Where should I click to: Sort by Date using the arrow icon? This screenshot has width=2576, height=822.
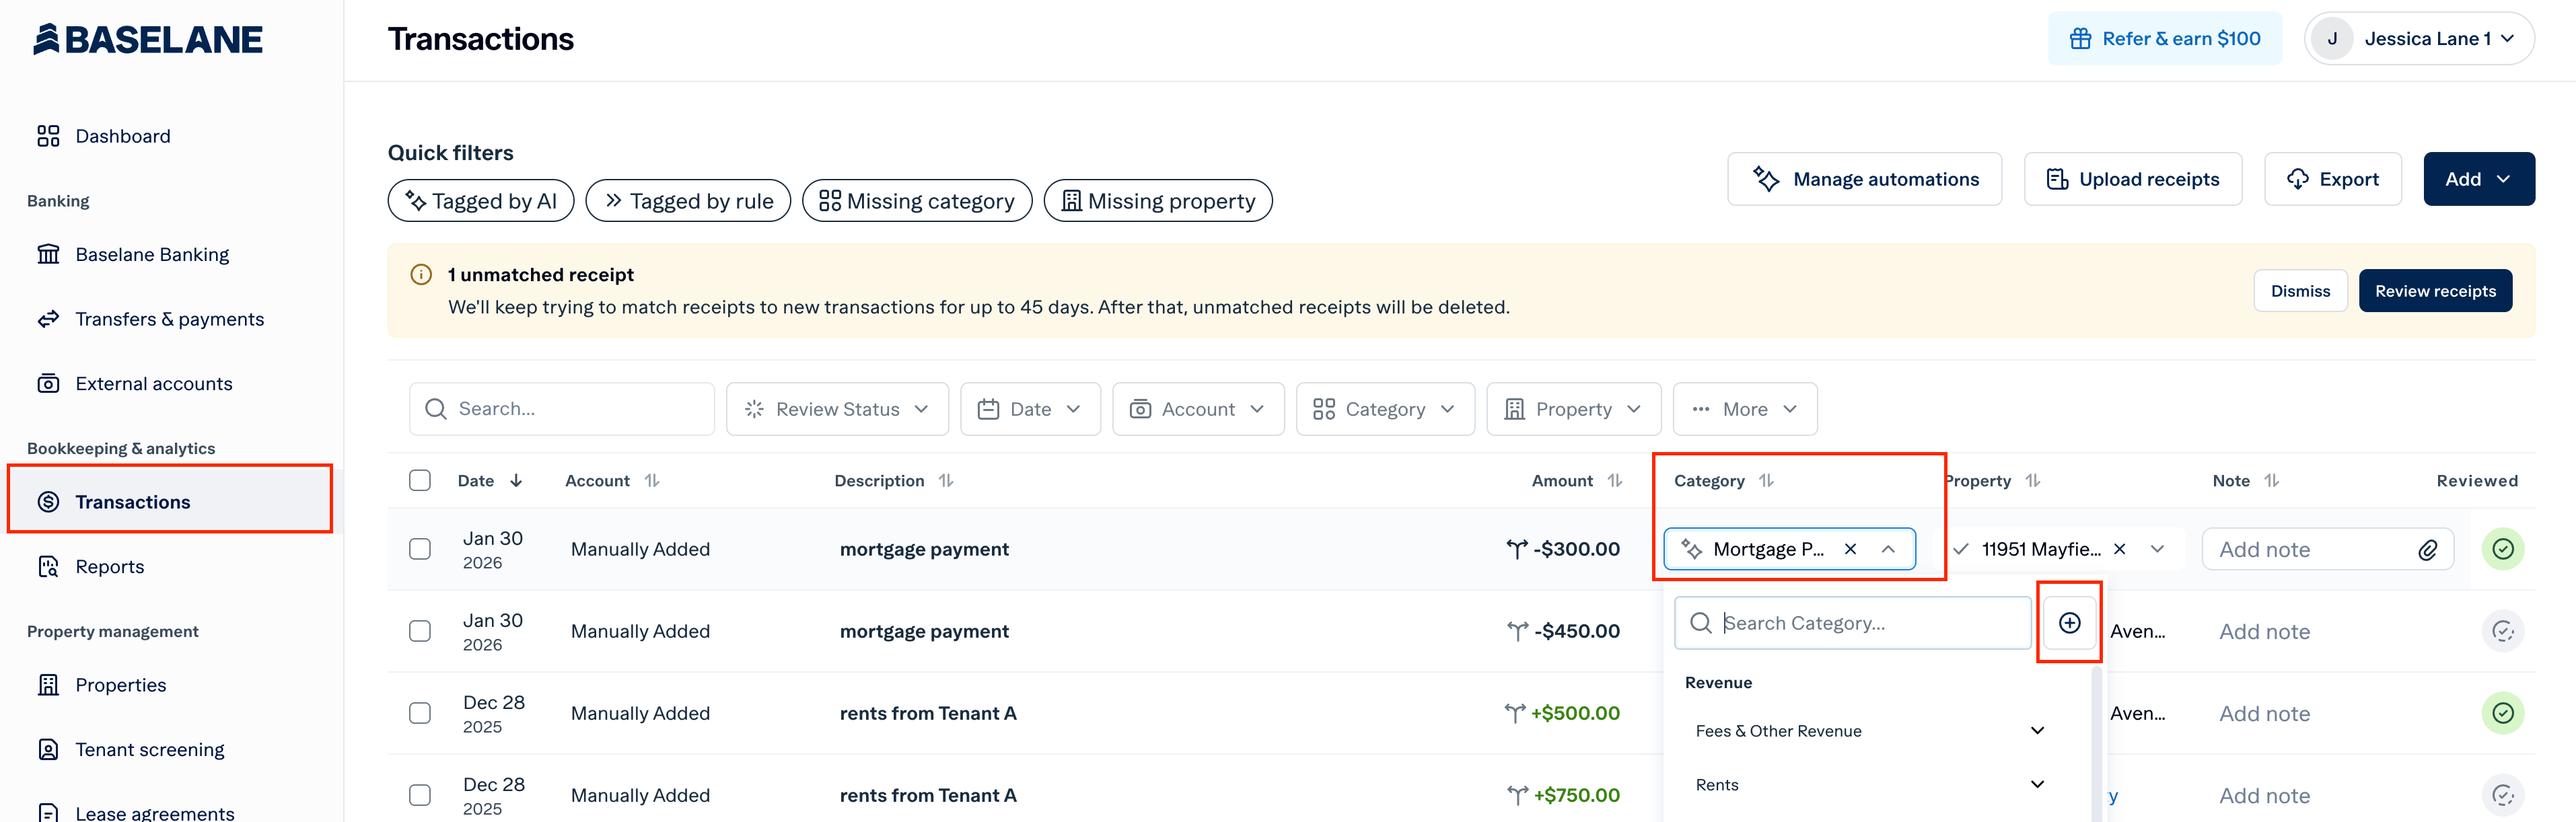(516, 481)
